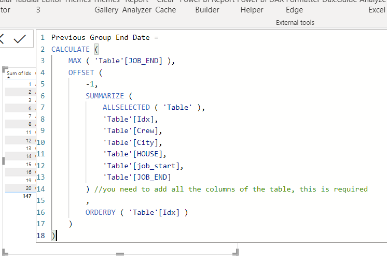The height and width of the screenshot is (264, 387).
Task: Sort by the Sum of Idx column header
Action: tap(19, 74)
